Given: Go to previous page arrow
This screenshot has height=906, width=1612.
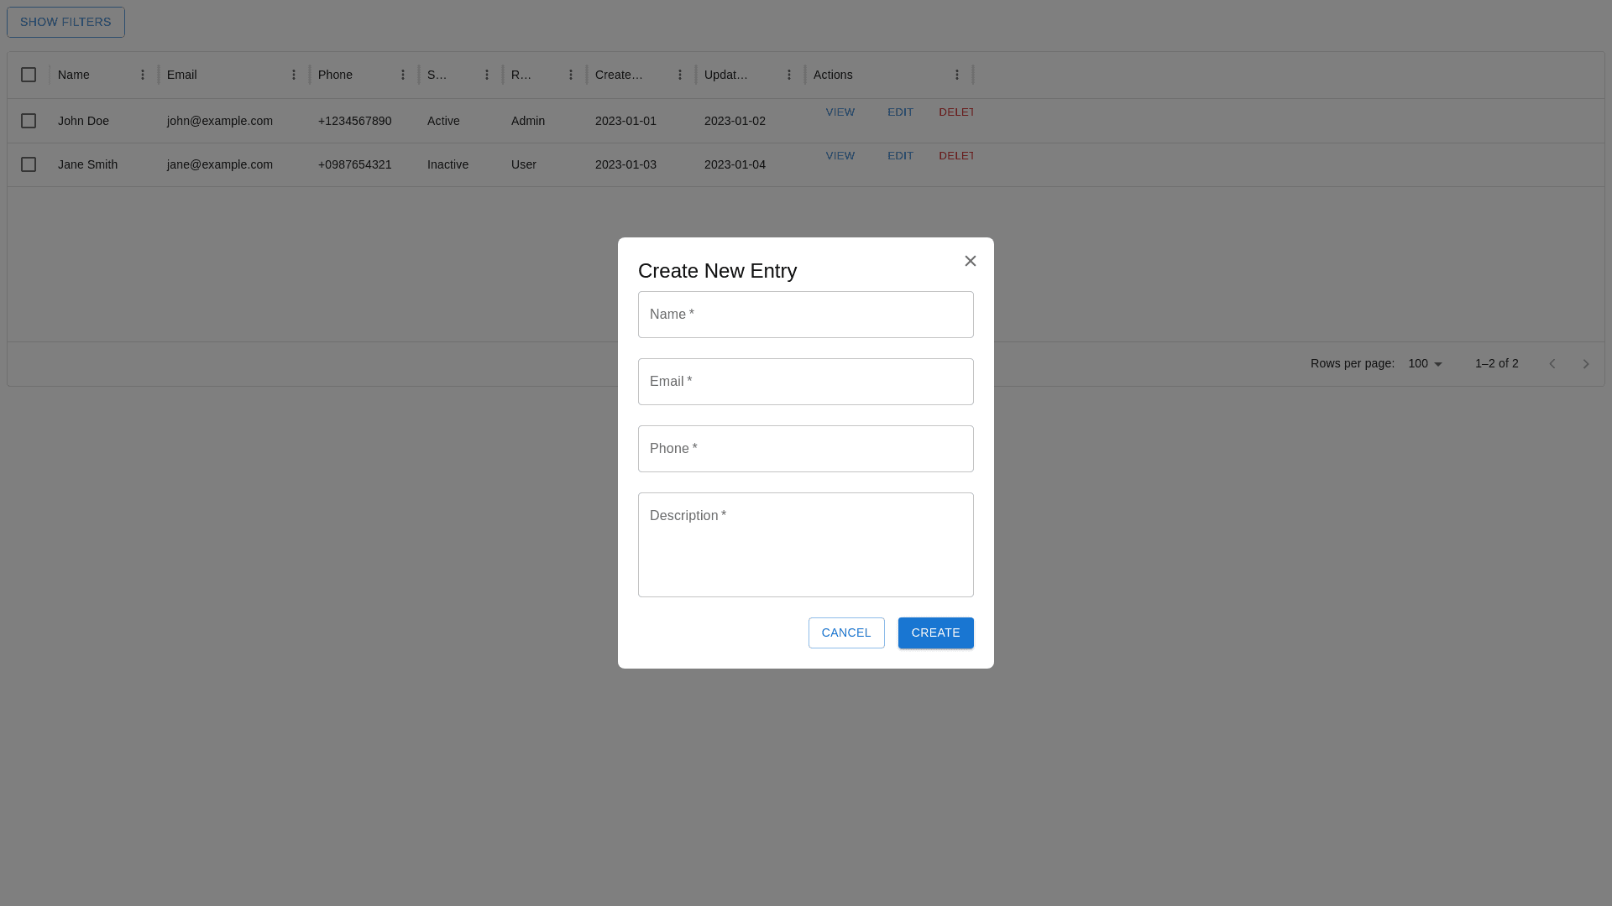Looking at the screenshot, I should pos(1552,363).
